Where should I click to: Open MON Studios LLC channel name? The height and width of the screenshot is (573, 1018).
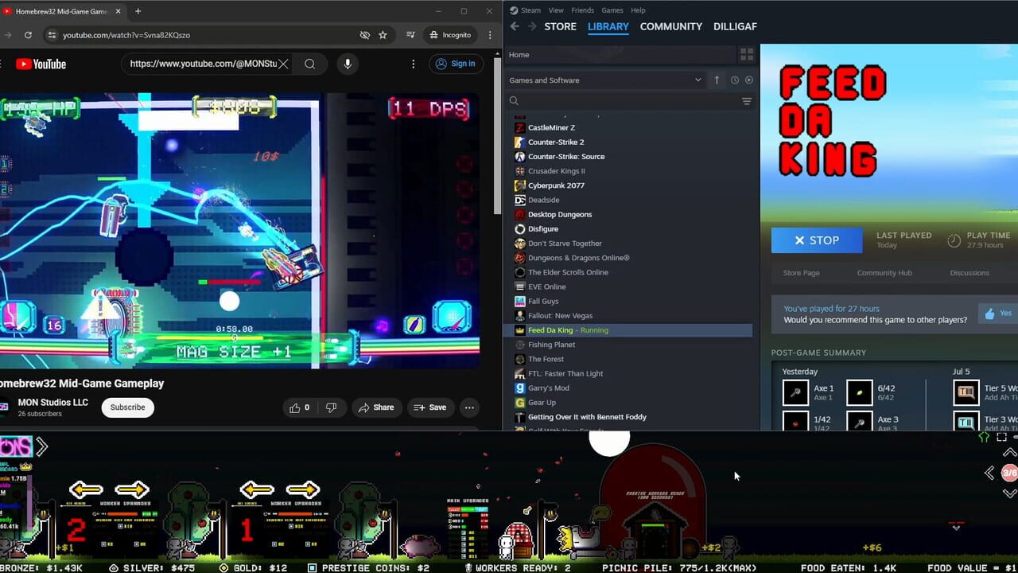53,403
